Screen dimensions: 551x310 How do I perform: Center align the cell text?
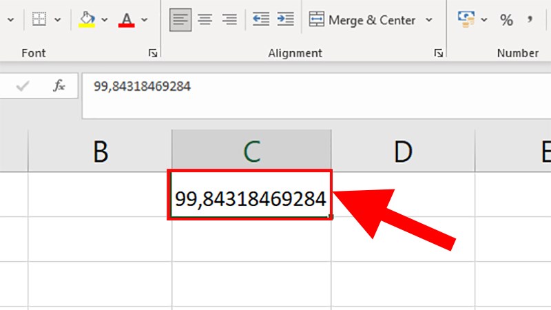pos(205,20)
